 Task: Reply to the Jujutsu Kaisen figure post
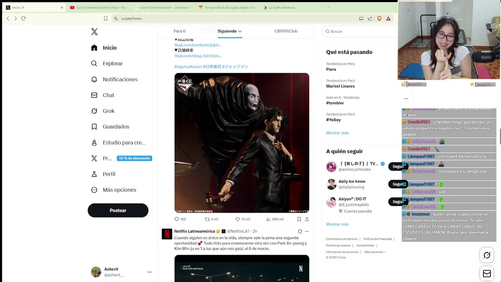pos(180,219)
